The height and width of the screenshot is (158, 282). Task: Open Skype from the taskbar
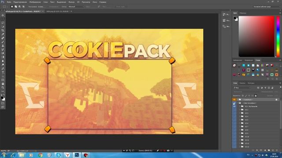point(59,155)
